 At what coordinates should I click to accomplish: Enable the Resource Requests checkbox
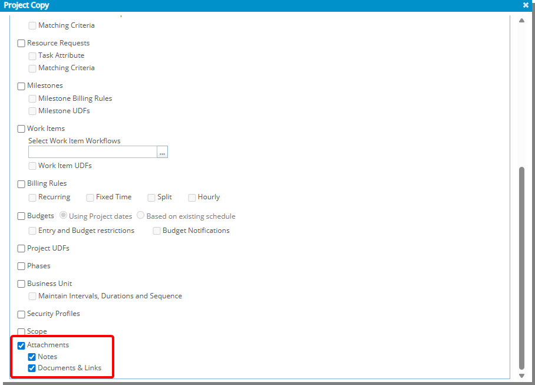coord(21,43)
